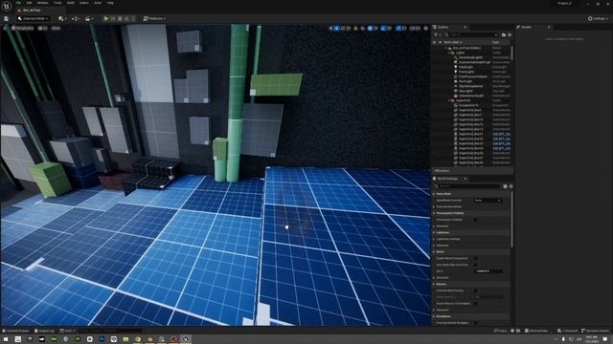
Task: Toggle Use Client Side Level Streaming checkbox
Action: pos(475,265)
